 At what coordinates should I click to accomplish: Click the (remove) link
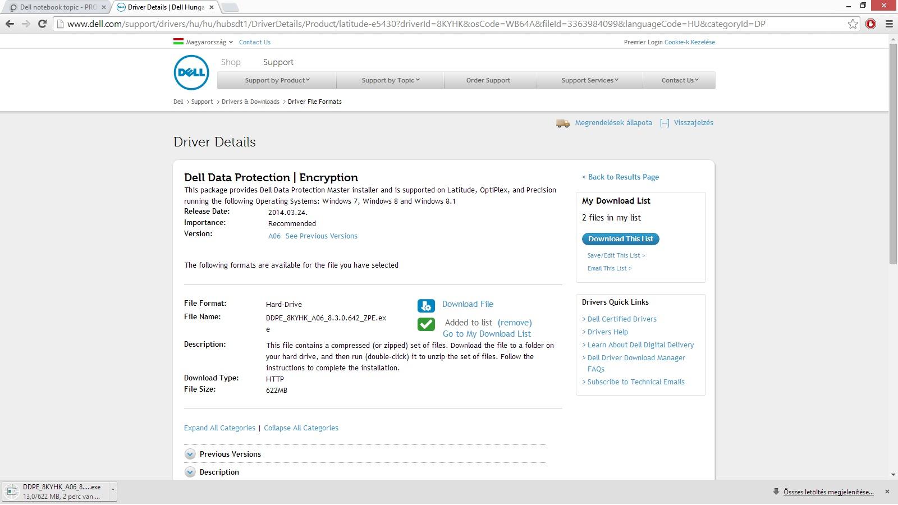(x=515, y=323)
